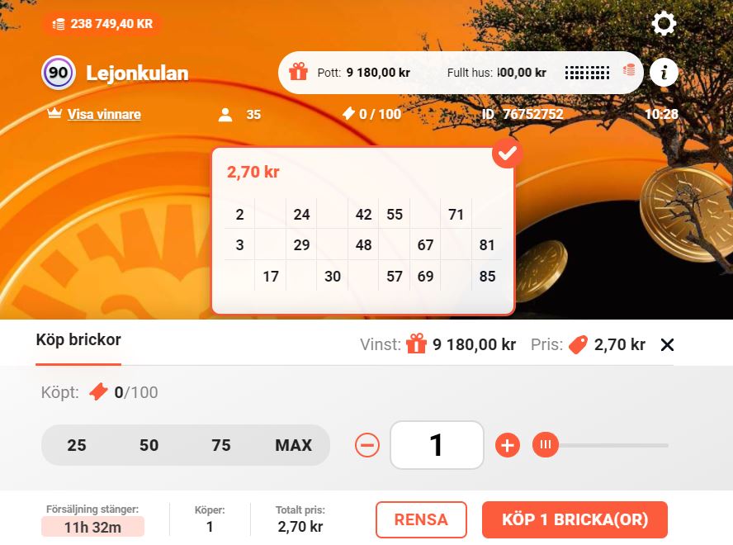Toggle the checkmark on the 2,70 kr ticket

(507, 153)
